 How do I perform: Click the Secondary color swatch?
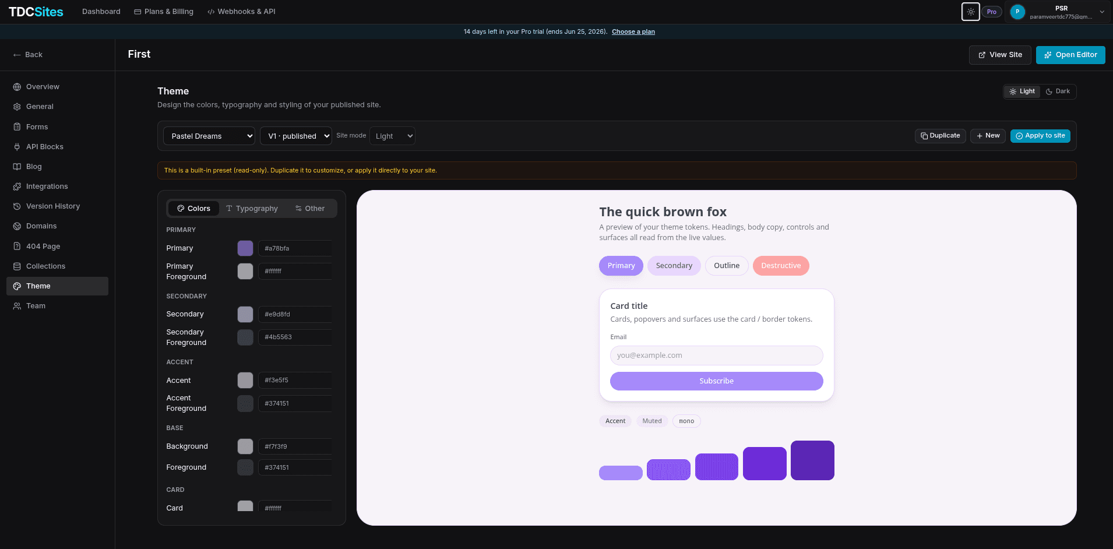[x=245, y=315]
